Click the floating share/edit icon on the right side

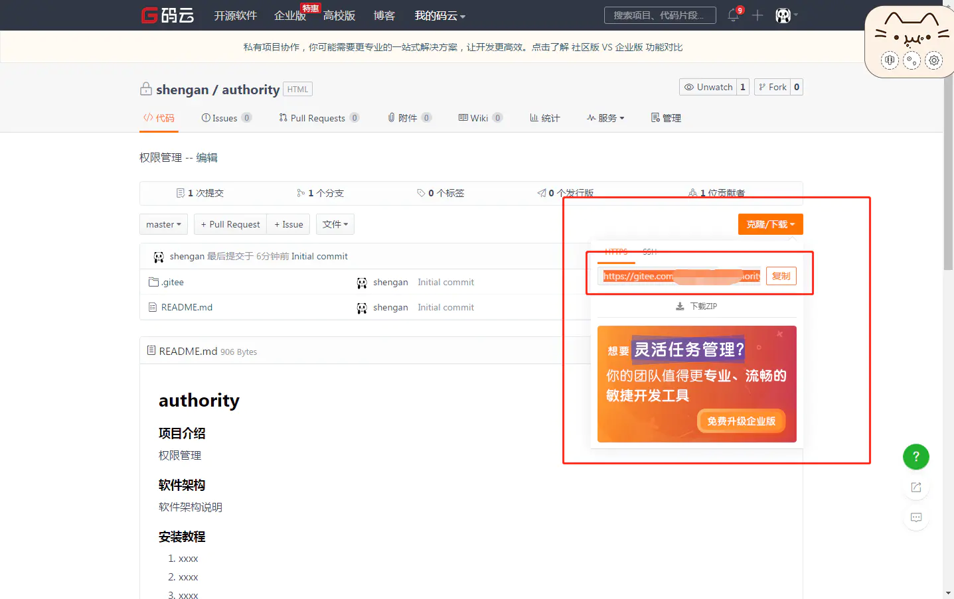tap(916, 488)
